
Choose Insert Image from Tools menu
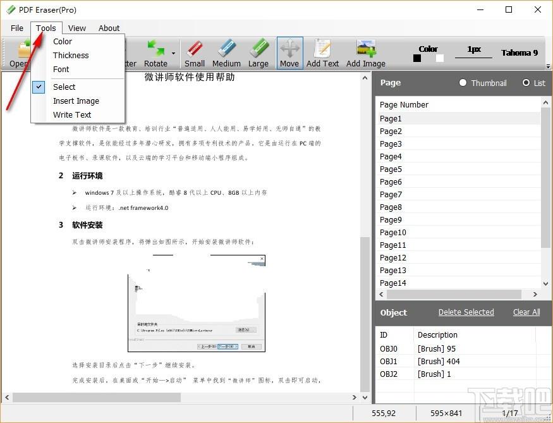78,101
